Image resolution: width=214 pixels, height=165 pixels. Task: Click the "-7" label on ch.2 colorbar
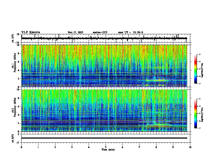pos(199,128)
